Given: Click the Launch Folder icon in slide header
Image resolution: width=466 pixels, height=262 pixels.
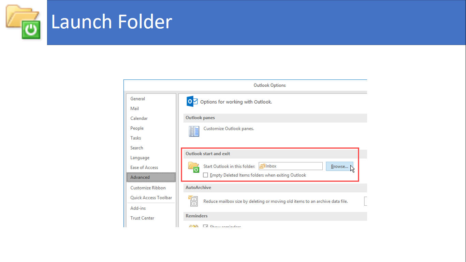Looking at the screenshot, I should 23,22.
